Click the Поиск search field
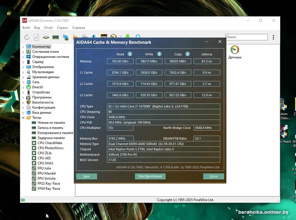This screenshot has width=296, height=220. [x=246, y=37]
